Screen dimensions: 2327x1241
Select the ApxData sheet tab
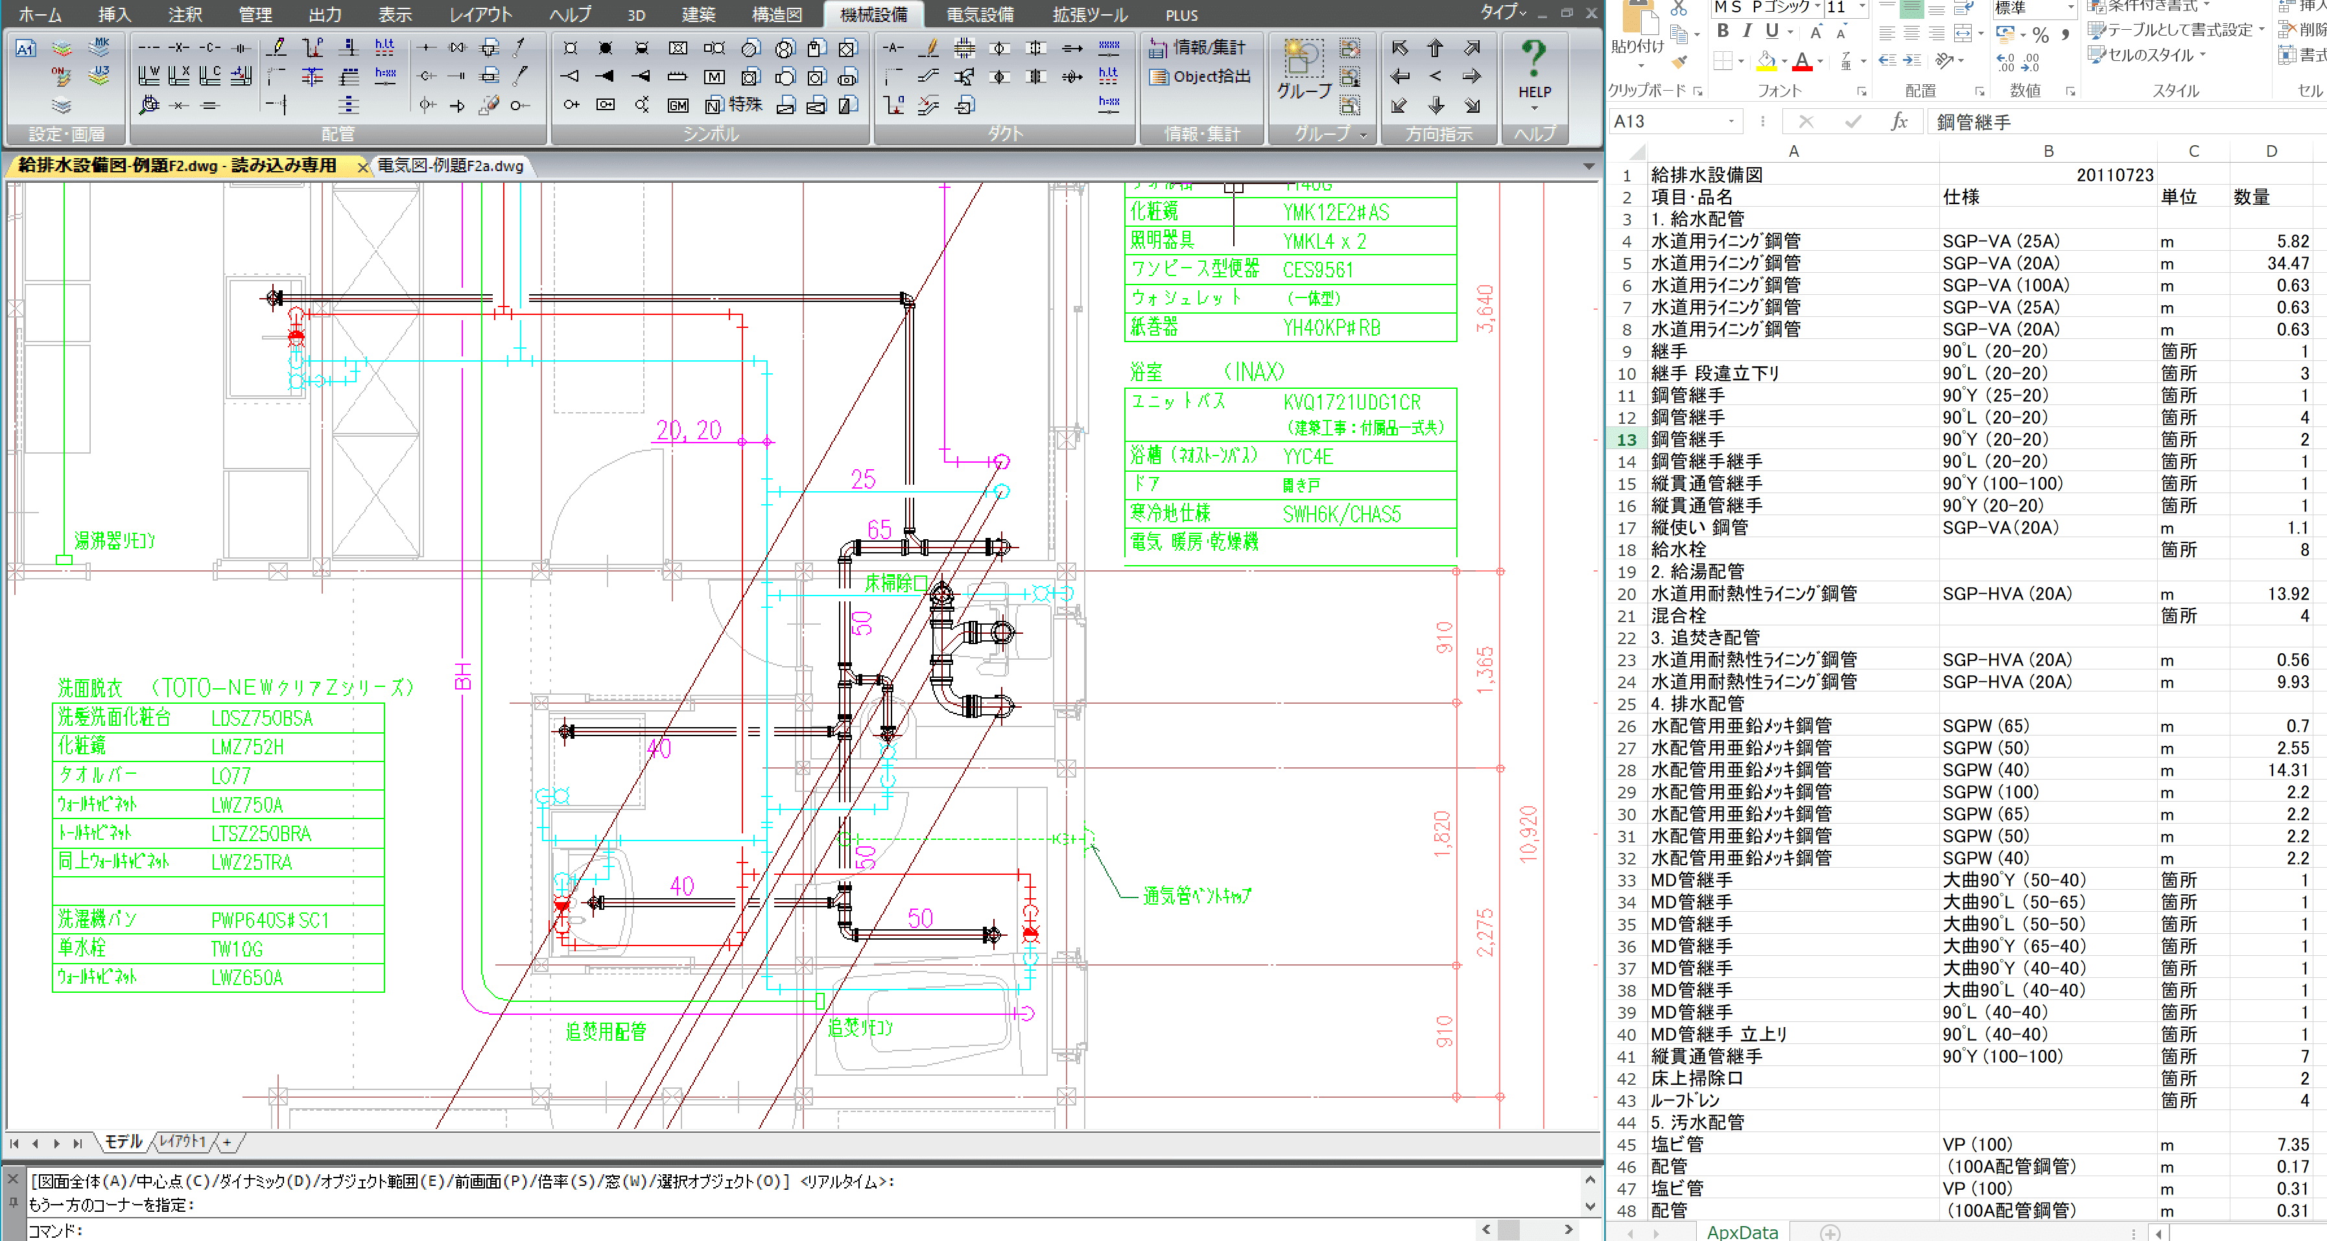coord(1742,1232)
